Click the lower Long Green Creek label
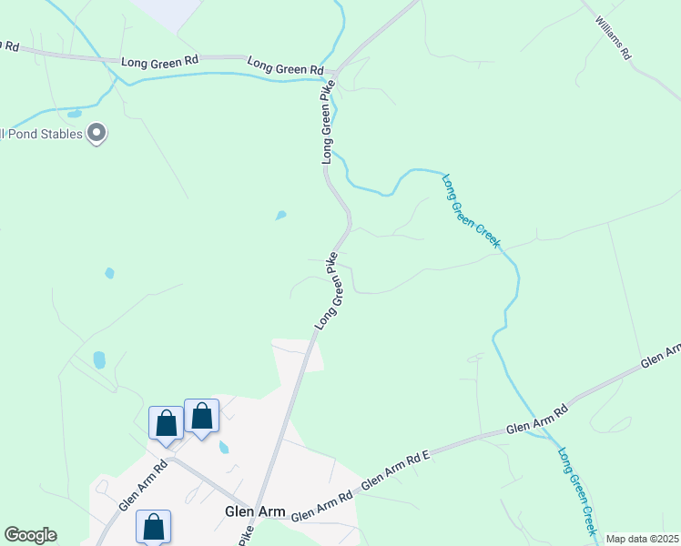The height and width of the screenshot is (546, 681). pos(577,491)
